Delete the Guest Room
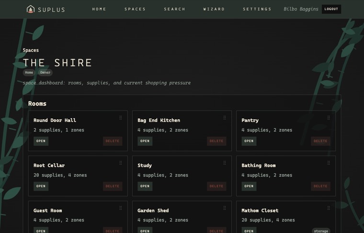Image resolution: width=364 pixels, height=233 pixels. click(x=113, y=230)
